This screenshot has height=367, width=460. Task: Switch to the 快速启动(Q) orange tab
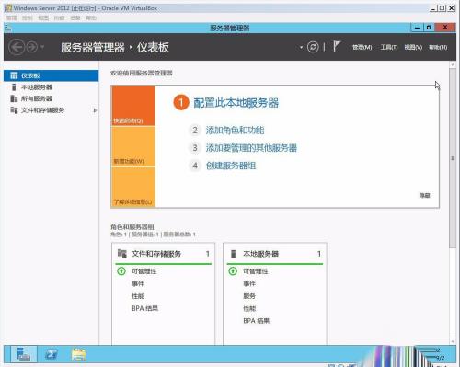[x=133, y=106]
